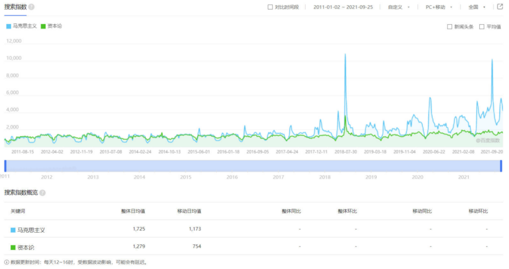Screen dimensions: 509x269
Task: Click the value 1,725 in the table
Action: point(139,229)
